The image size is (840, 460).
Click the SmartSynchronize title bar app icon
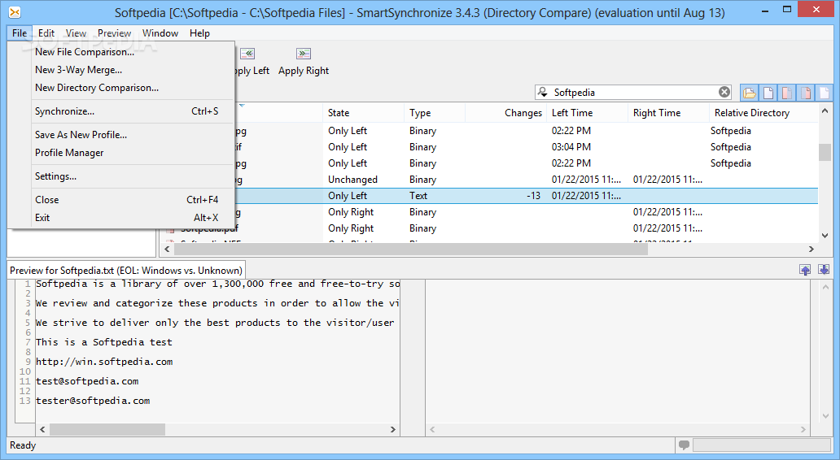click(x=15, y=12)
